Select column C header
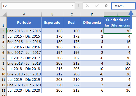 click(72, 14)
